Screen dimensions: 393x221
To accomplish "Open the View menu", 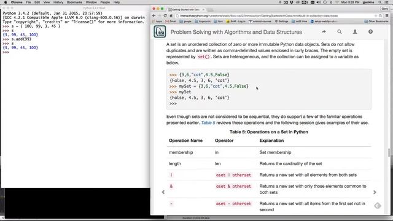I will point(47,2).
